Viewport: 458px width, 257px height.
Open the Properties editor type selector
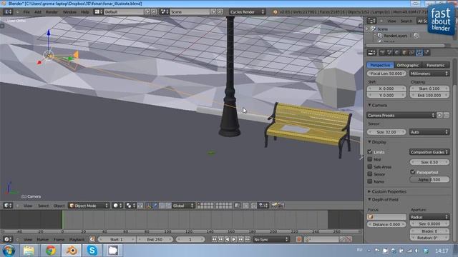coord(371,53)
